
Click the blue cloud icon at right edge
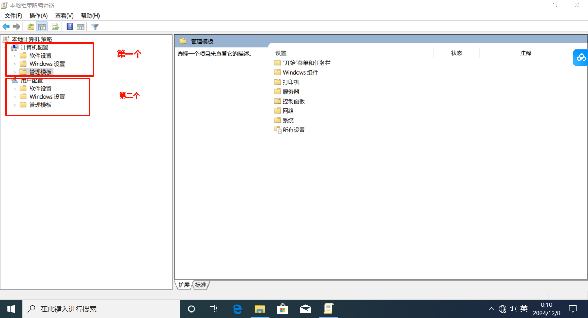coord(581,57)
